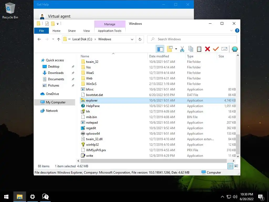Switch to large icons view button
The height and width of the screenshot is (202, 269).
pyautogui.click(x=236, y=166)
